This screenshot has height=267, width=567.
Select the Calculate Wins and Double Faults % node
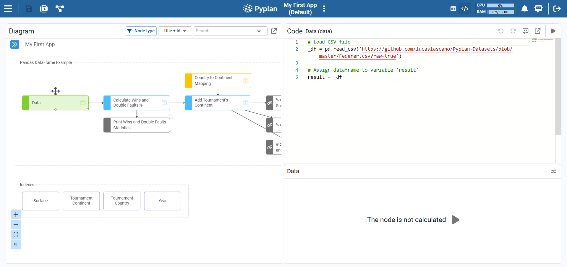(x=137, y=103)
